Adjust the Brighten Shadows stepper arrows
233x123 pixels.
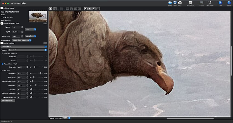(27, 94)
